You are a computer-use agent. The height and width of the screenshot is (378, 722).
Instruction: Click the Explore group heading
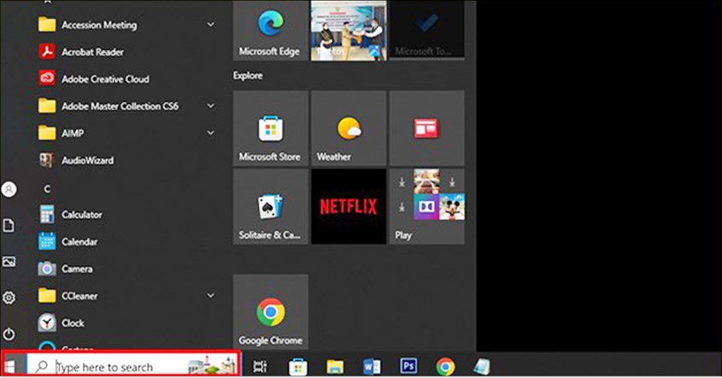click(x=248, y=75)
